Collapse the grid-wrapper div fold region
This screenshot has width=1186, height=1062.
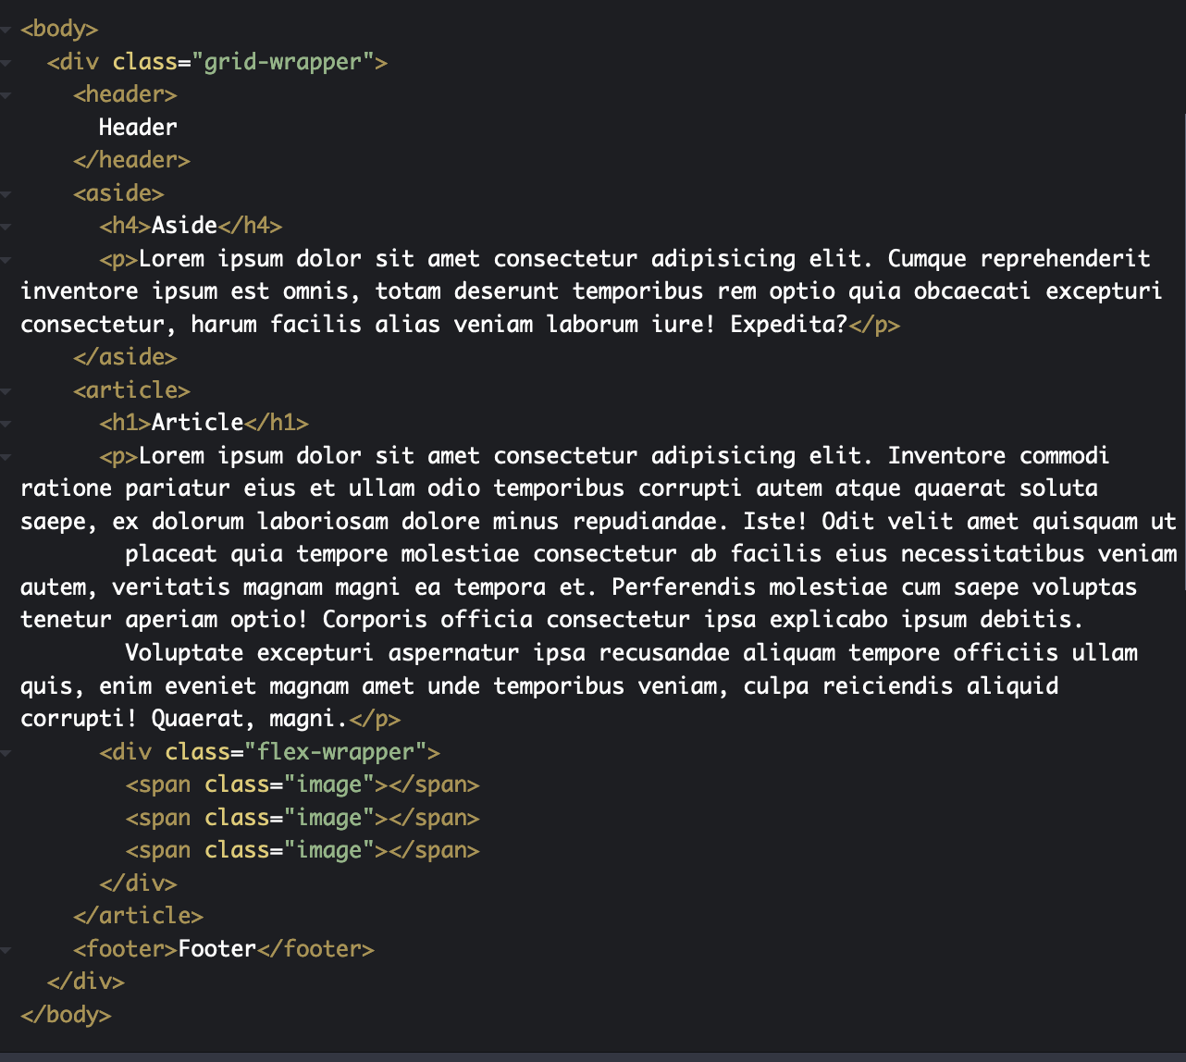5,61
